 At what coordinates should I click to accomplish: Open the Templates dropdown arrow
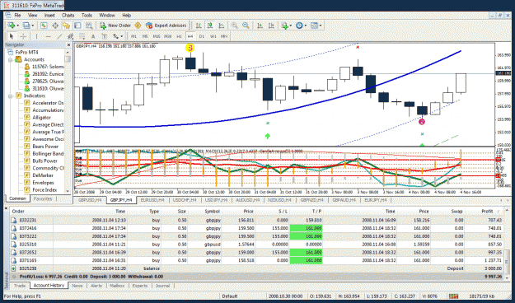coord(321,26)
